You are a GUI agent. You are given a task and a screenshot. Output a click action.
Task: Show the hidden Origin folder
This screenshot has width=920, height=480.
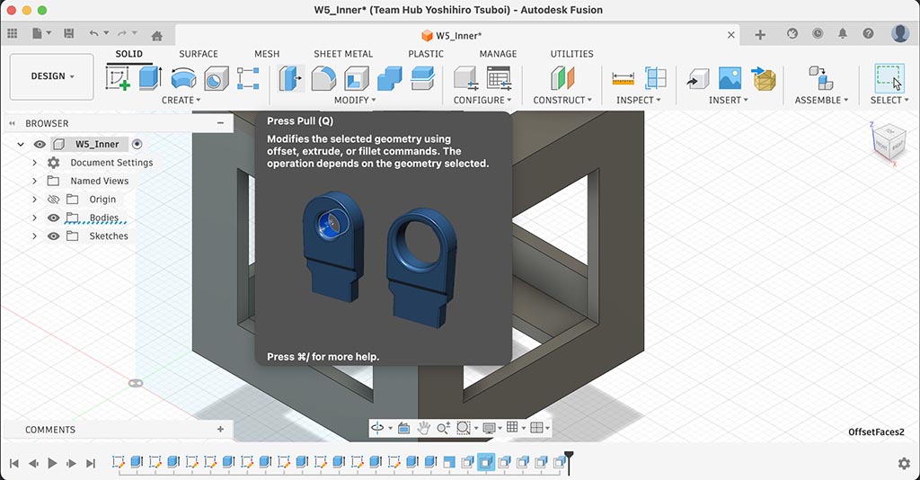pyautogui.click(x=53, y=200)
